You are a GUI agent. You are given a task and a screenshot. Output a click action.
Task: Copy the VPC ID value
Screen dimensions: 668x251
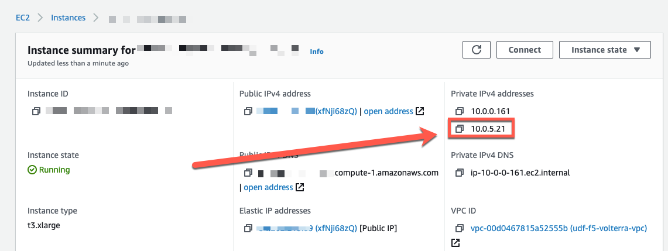click(460, 228)
